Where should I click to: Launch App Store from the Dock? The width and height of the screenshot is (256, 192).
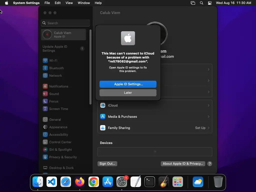108,182
